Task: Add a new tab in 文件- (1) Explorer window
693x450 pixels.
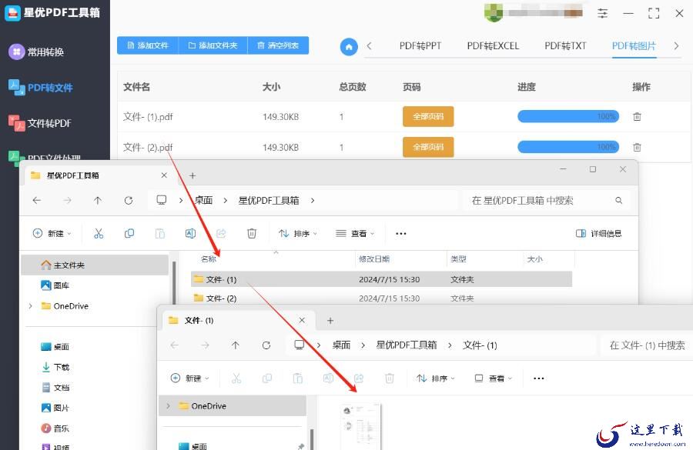Action: [330, 321]
